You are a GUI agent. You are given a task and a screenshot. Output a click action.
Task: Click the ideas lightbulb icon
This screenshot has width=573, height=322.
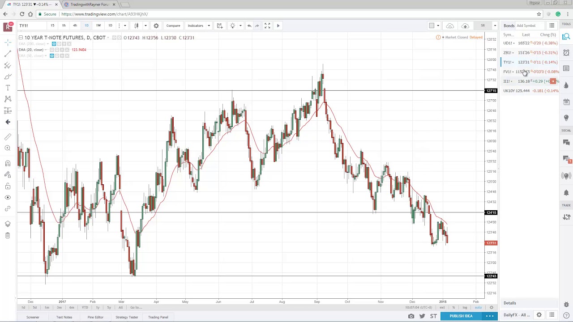[x=233, y=25]
